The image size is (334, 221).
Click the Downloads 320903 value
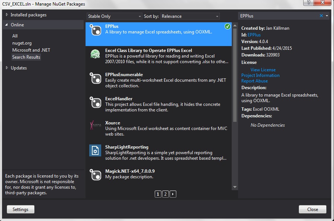[x=273, y=55]
